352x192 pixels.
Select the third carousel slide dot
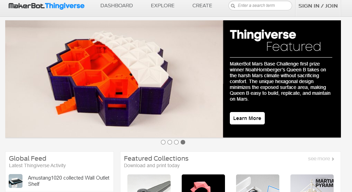click(176, 142)
